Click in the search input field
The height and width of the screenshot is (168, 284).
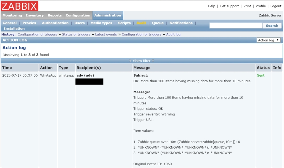click(236, 26)
